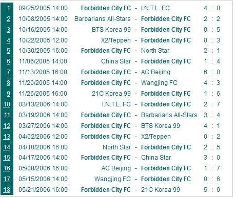This screenshot has width=236, height=198.
Task: Open match number 11 link
Action: tap(7, 115)
